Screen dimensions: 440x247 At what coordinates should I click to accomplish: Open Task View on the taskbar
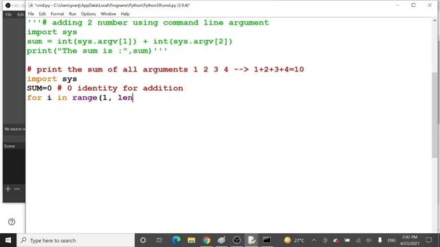(159, 240)
